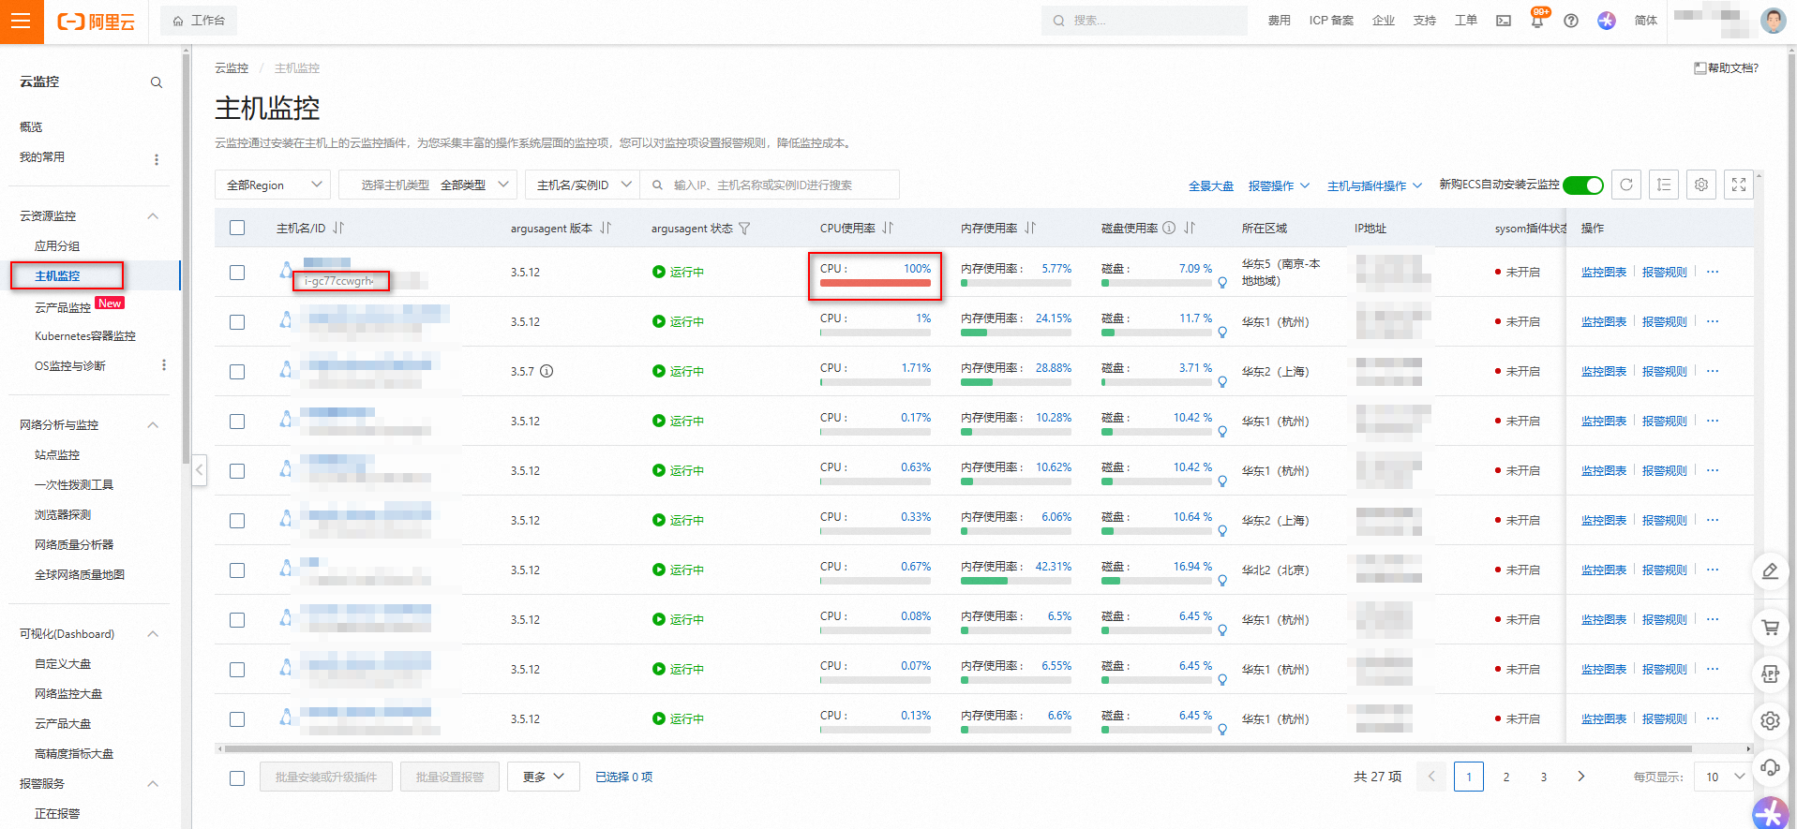Open 应用分组 in sidebar

[x=57, y=246]
